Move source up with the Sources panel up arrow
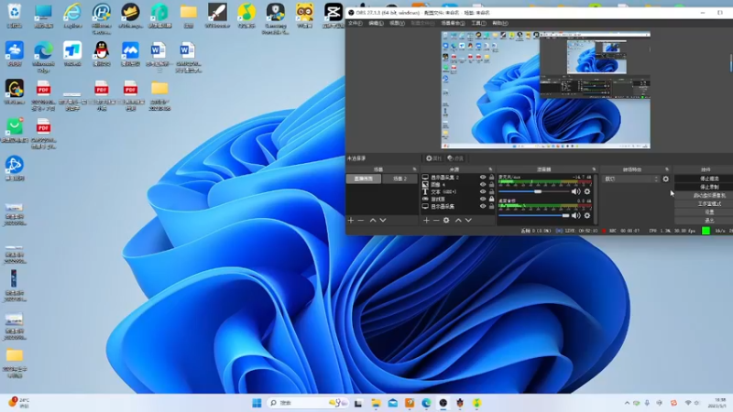The width and height of the screenshot is (733, 412). [x=459, y=220]
